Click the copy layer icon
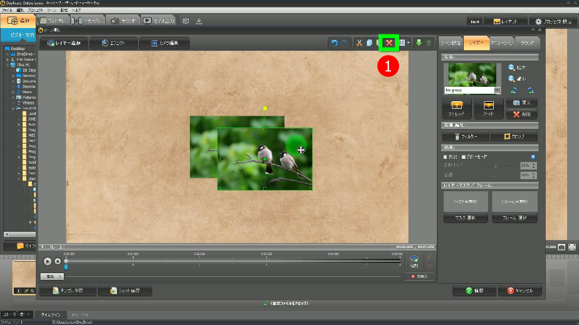 (x=370, y=42)
